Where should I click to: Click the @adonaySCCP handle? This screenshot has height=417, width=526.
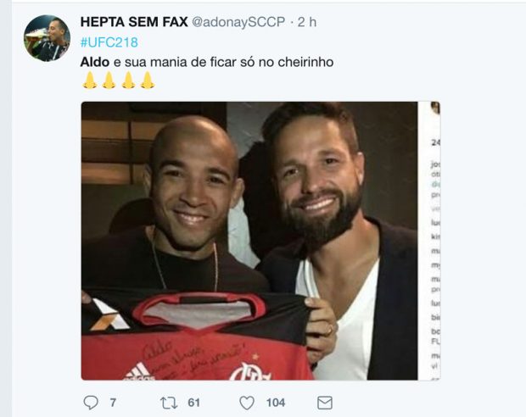(x=238, y=21)
